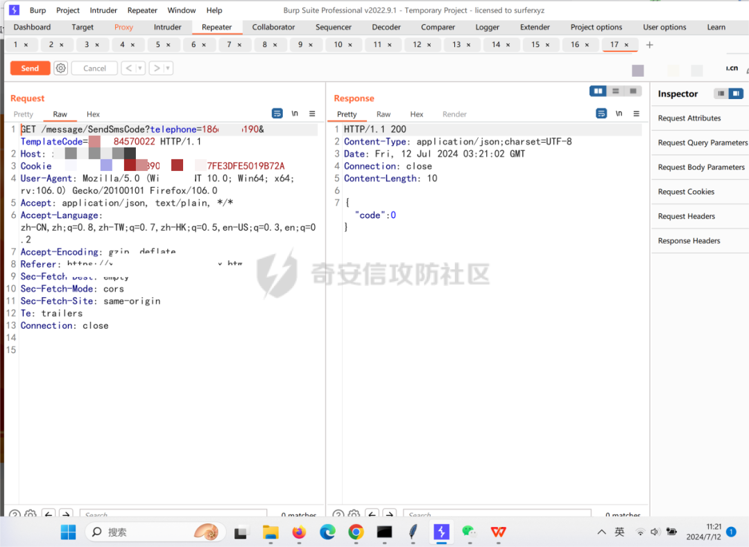
Task: Expand Request Attributes in Inspector
Action: [x=700, y=118]
